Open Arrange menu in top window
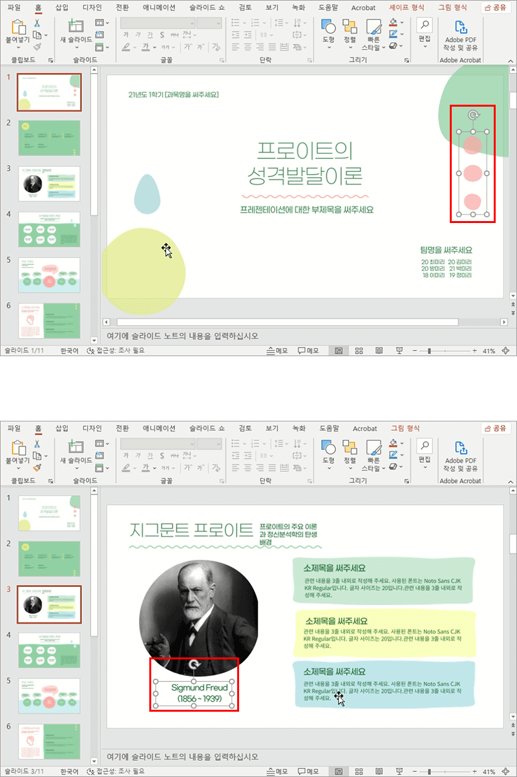 [350, 27]
